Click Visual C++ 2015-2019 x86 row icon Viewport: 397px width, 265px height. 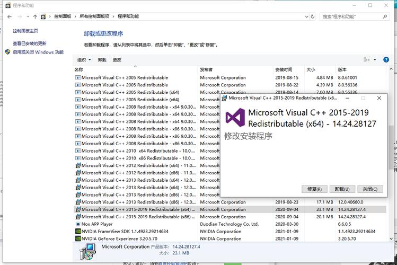click(x=78, y=217)
